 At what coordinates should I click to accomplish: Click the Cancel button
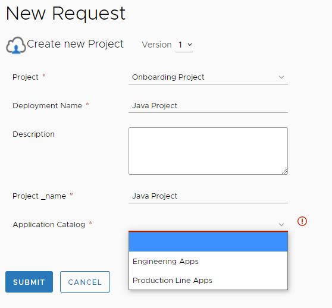85,282
